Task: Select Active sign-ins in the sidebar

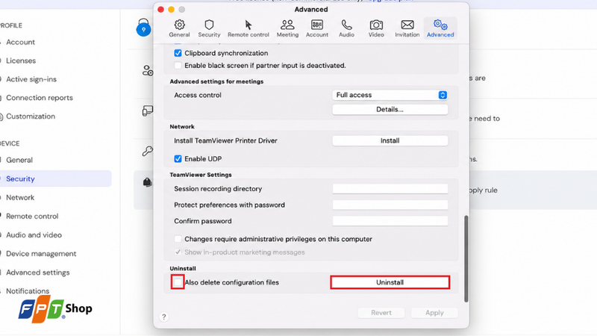Action: [x=31, y=79]
